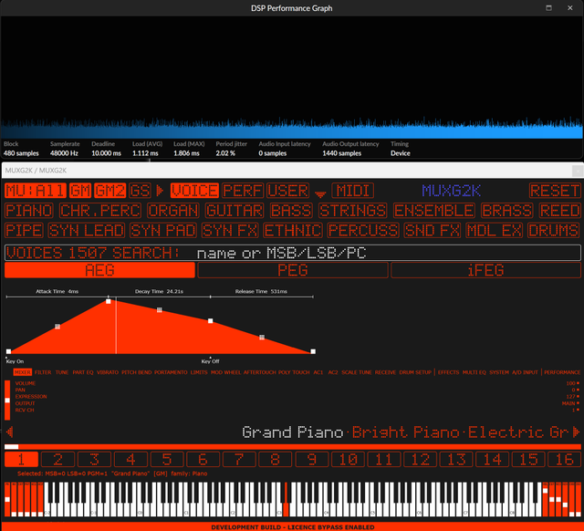Click the envelope release end handle
The image size is (584, 531).
[x=313, y=351]
